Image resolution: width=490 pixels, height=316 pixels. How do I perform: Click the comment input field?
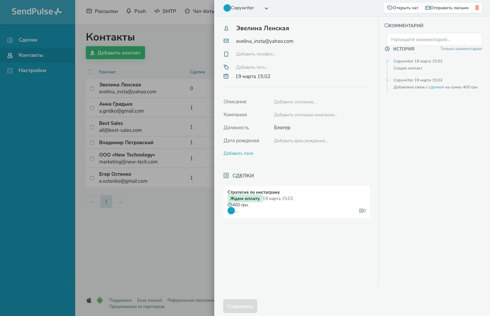434,39
